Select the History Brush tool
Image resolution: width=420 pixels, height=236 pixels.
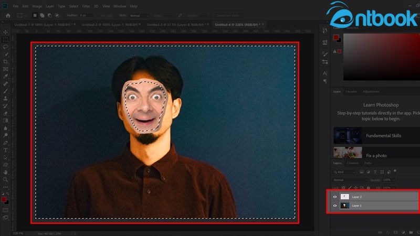(5, 106)
